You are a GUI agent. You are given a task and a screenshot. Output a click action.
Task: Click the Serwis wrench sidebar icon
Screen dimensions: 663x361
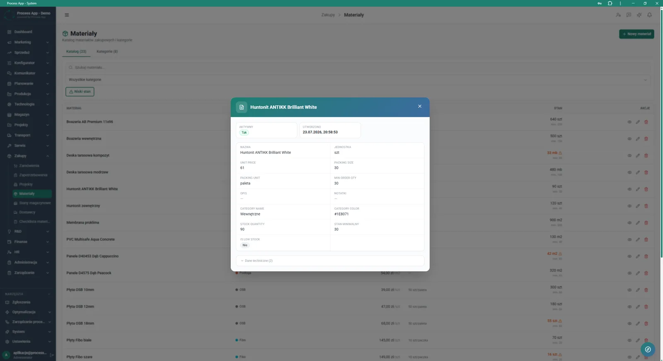pyautogui.click(x=9, y=146)
